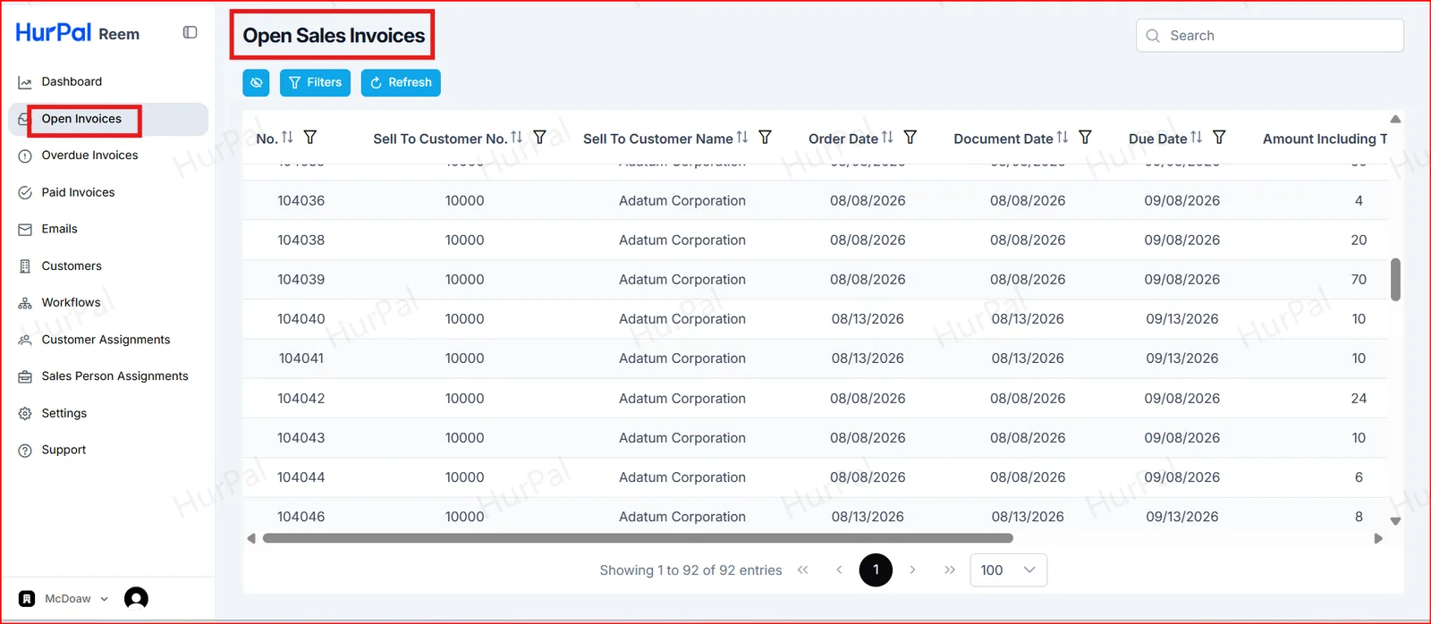1431x624 pixels.
Task: Click the Dashboard chart icon
Action: click(x=25, y=82)
